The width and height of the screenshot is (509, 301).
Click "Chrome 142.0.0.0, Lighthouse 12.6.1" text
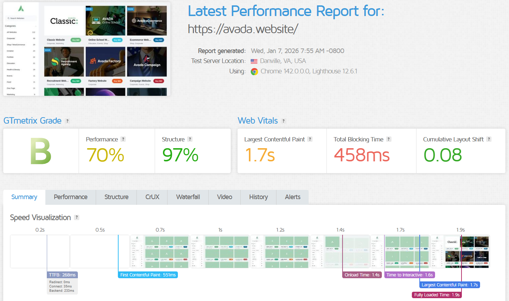coord(309,71)
